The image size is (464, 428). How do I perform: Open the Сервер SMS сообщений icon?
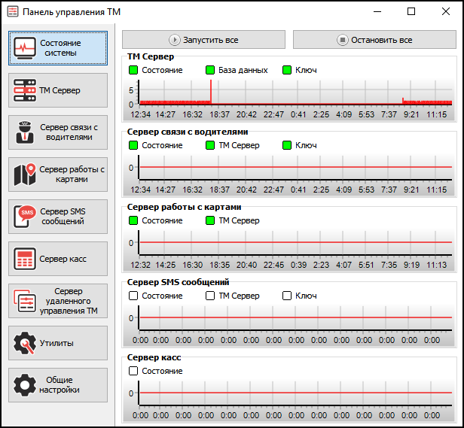(26, 217)
